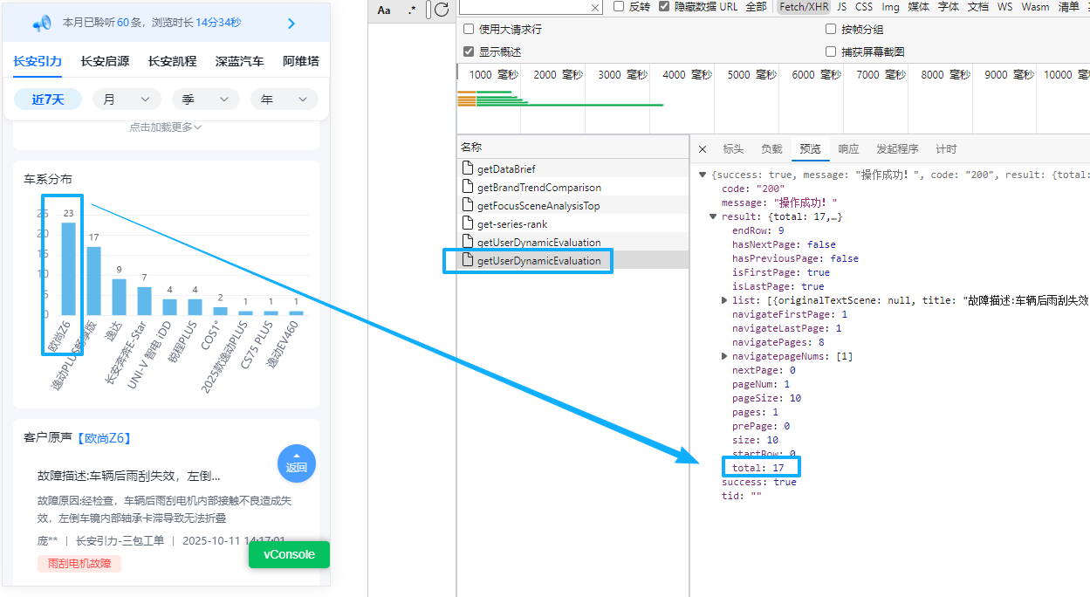
Task: Click the megaphone announcement icon
Action: click(x=41, y=24)
